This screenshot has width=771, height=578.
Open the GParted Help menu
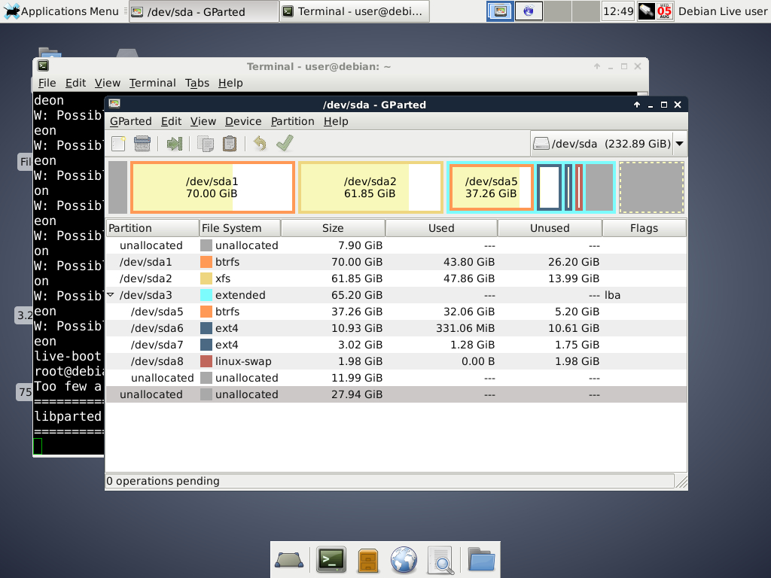[x=336, y=121]
